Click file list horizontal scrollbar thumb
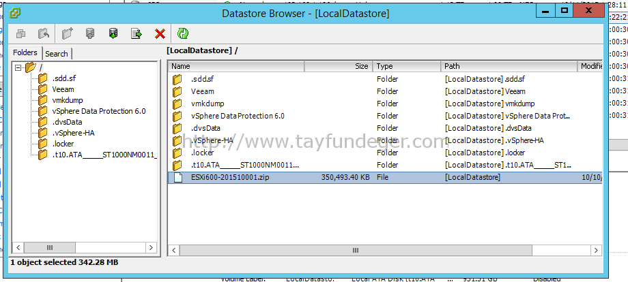This screenshot has width=628, height=282. tap(356, 251)
